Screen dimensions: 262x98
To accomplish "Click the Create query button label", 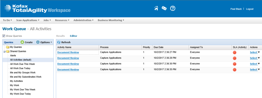I will point(29,42).
